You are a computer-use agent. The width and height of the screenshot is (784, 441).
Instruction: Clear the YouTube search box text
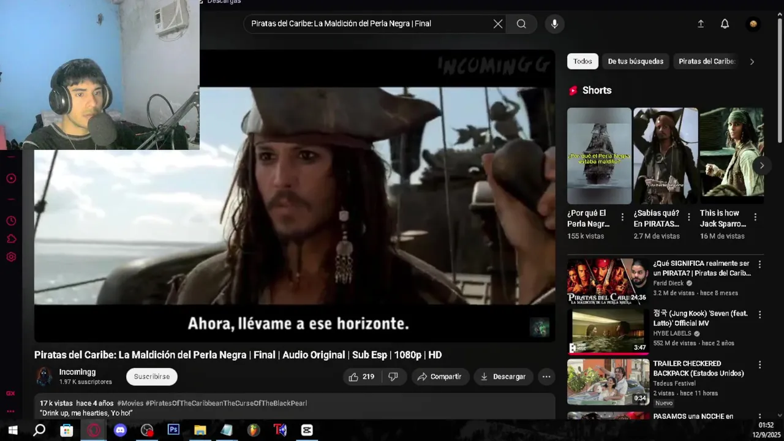pos(498,24)
